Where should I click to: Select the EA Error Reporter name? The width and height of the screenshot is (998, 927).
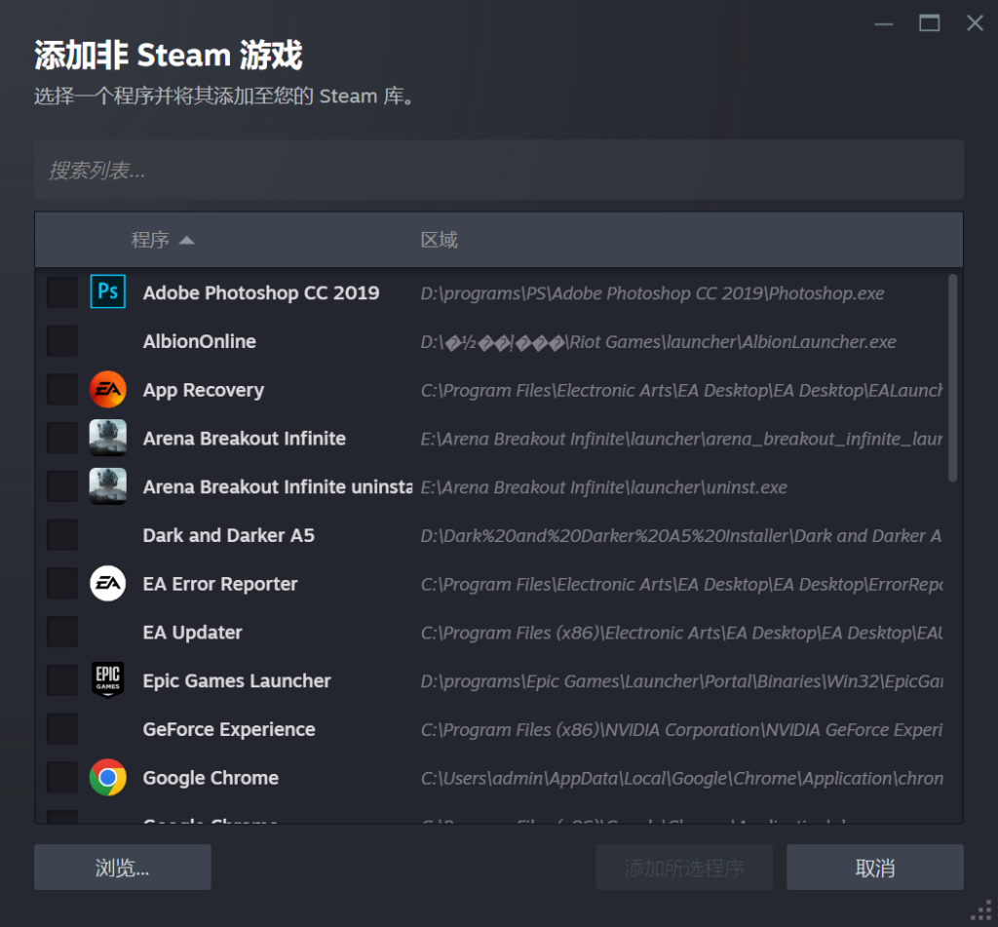[220, 585]
